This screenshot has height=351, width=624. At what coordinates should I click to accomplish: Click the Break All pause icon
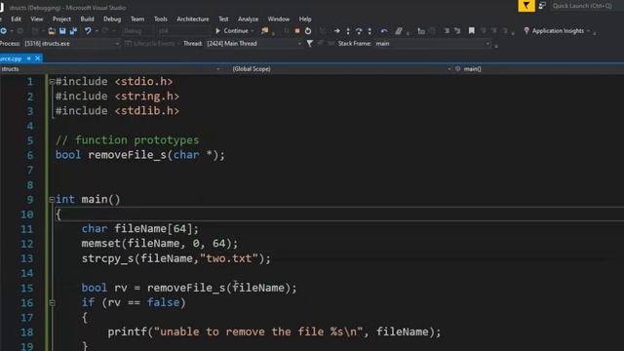click(286, 30)
